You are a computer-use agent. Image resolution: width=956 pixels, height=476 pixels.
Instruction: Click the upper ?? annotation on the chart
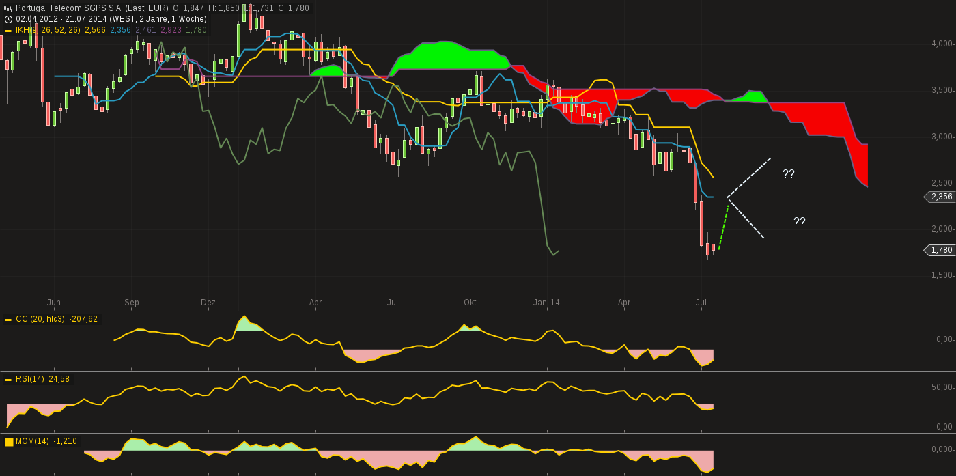(x=789, y=174)
